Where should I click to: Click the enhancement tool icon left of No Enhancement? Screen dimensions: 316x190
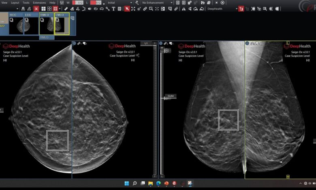click(137, 2)
